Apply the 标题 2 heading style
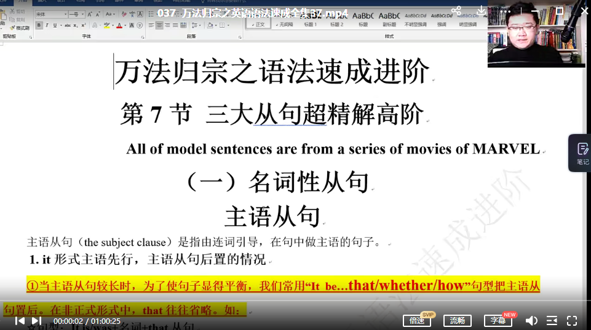This screenshot has width=591, height=330. point(336,20)
